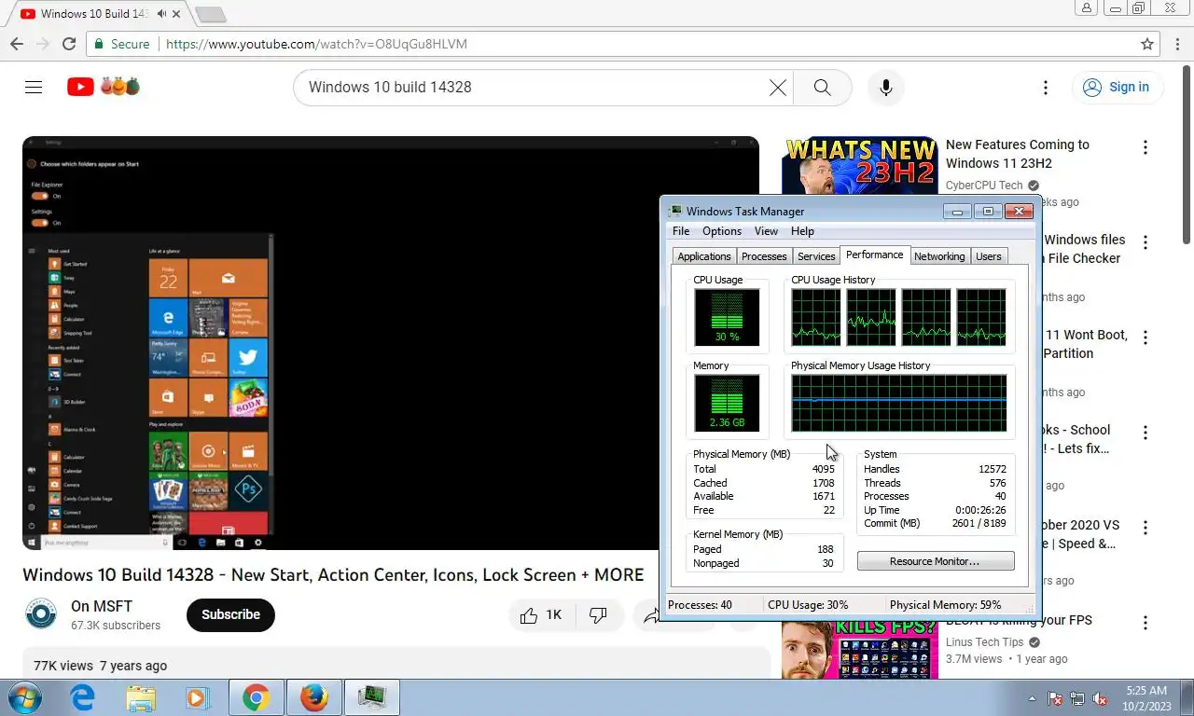The width and height of the screenshot is (1194, 716).
Task: Launch Internet Explorer from taskbar
Action: (83, 697)
